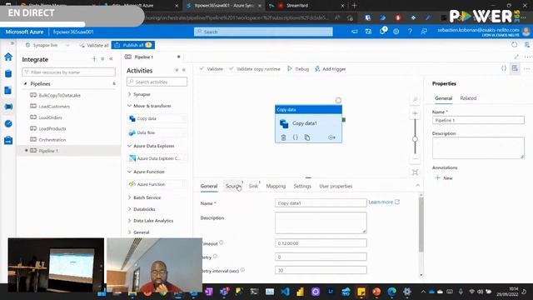The width and height of the screenshot is (533, 300).
Task: Open the Settings tab
Action: point(302,186)
